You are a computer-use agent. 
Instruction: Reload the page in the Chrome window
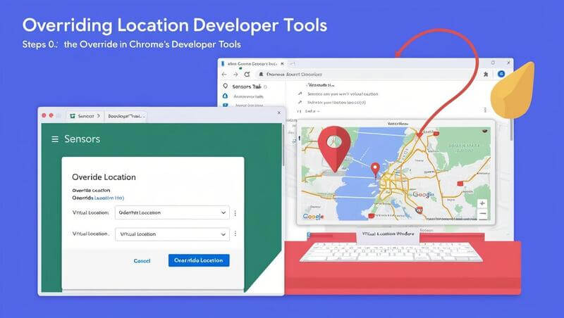tap(247, 75)
